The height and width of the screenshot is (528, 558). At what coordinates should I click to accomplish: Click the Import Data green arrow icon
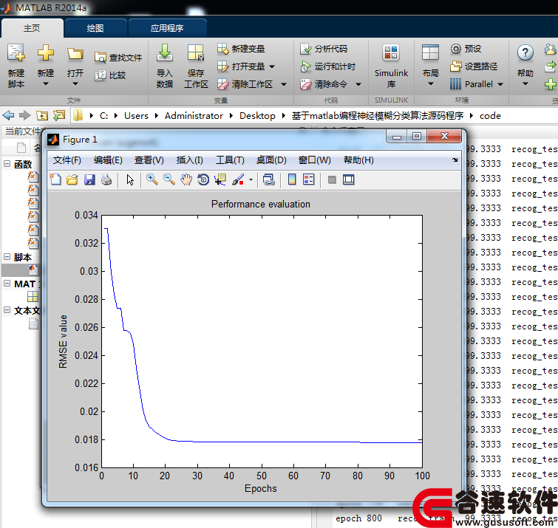164,52
